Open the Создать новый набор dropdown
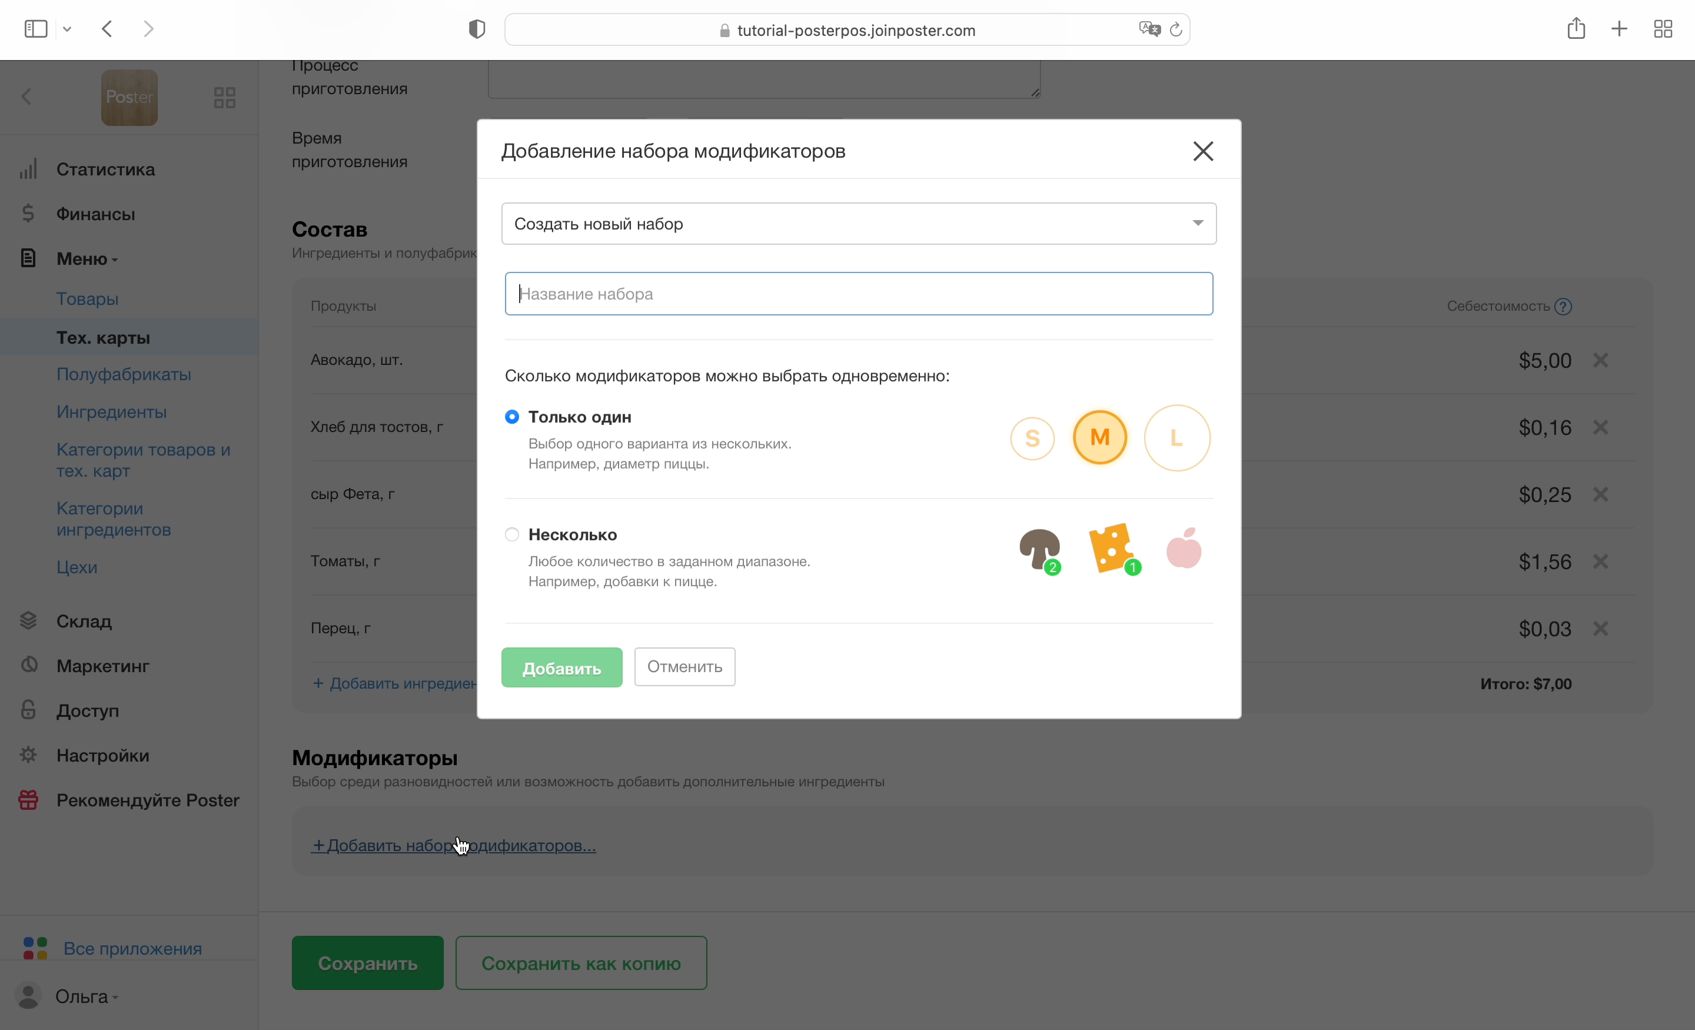 859,224
